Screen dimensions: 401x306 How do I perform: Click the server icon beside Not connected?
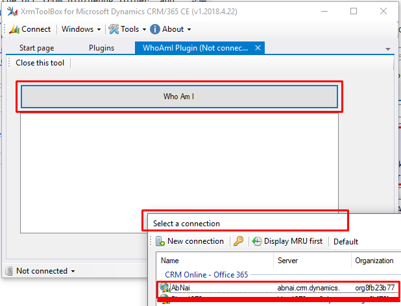tap(9, 271)
